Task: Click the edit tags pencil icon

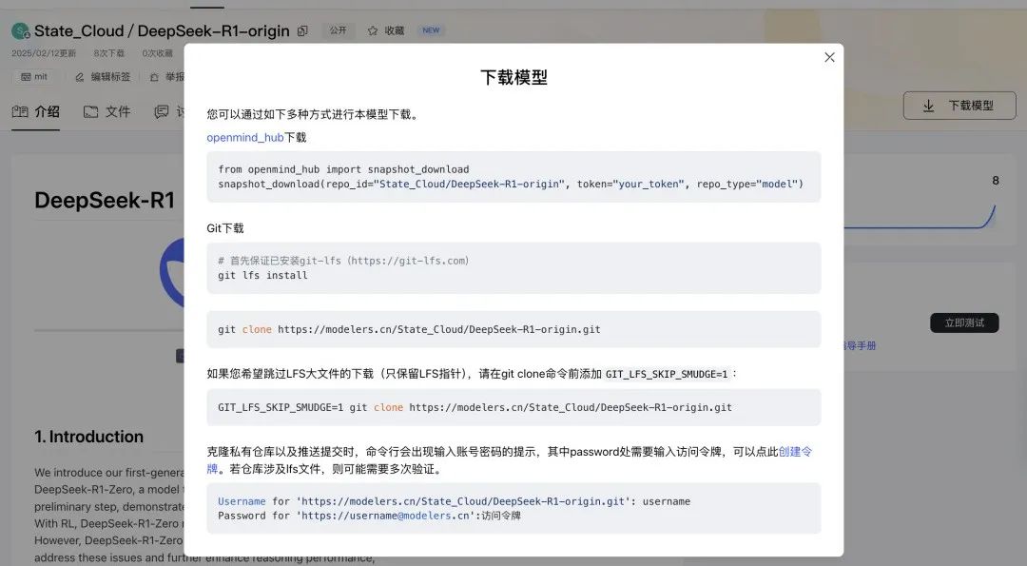Action: [x=80, y=77]
